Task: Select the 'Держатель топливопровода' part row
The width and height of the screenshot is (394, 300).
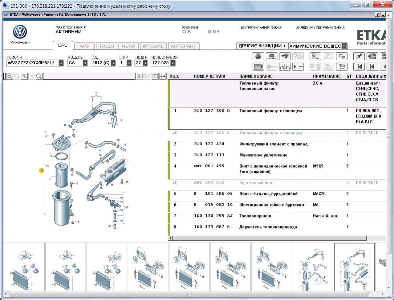Action: tap(277, 229)
